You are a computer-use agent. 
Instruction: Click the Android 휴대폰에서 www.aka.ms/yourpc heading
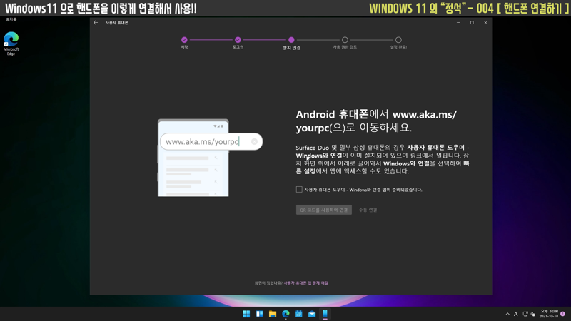pyautogui.click(x=376, y=121)
